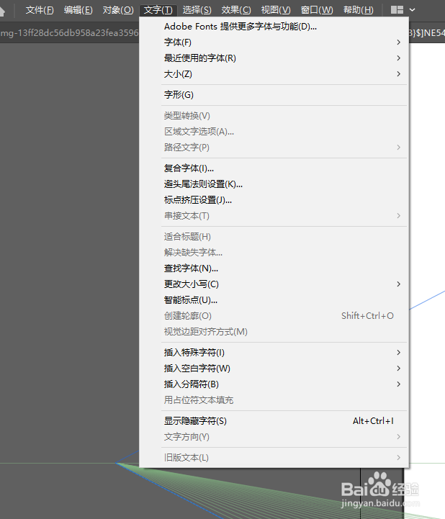Viewport: 445px width, 519px height.
Task: Click the Home icon in the menu bar
Action: 2,12
